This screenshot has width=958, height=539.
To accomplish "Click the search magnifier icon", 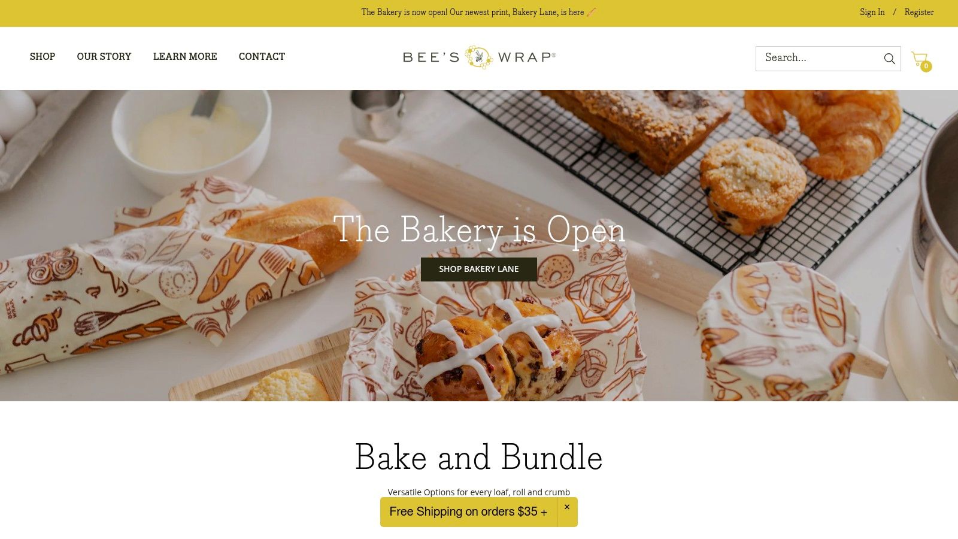I will click(889, 59).
